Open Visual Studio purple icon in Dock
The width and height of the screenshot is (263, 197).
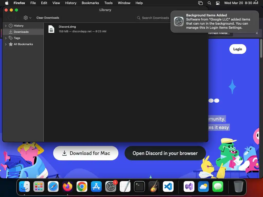coord(189,186)
